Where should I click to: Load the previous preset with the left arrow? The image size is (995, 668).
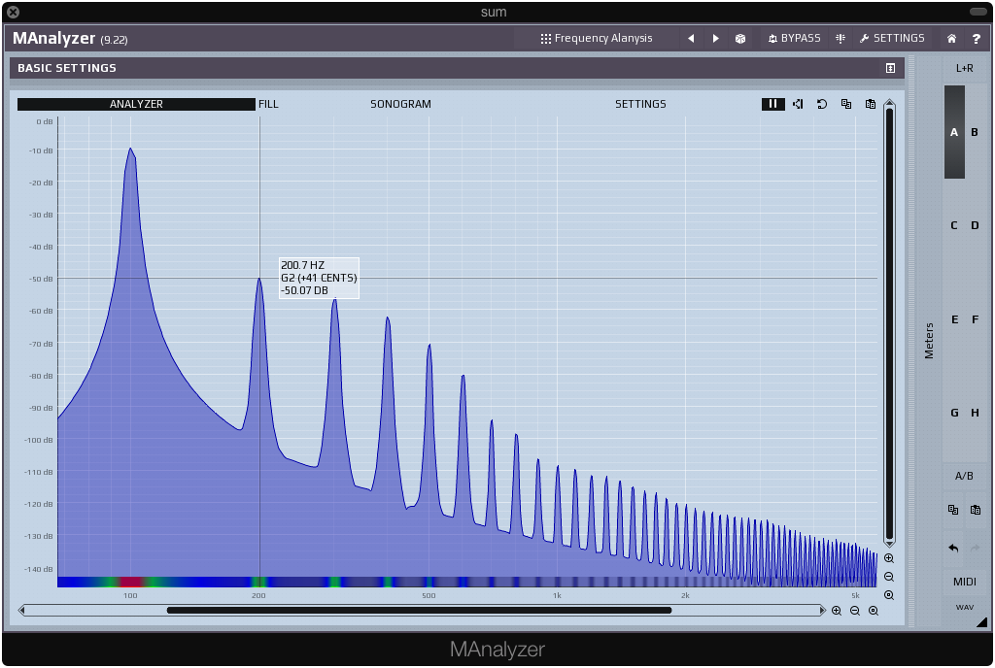[691, 39]
